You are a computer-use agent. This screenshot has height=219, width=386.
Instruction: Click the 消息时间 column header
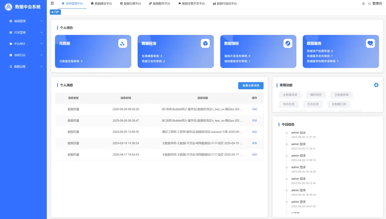tap(125, 98)
